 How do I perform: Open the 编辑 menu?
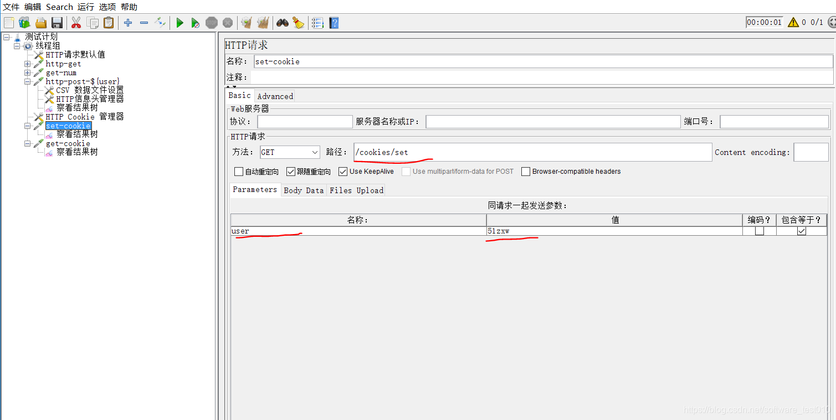(33, 7)
